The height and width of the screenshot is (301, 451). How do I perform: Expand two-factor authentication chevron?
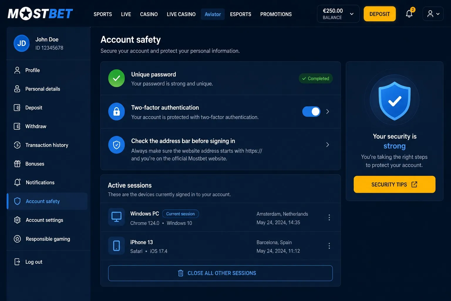coord(328,111)
